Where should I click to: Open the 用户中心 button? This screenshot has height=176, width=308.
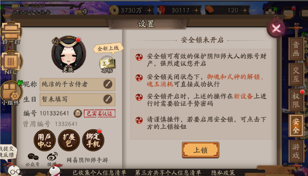click(45, 140)
